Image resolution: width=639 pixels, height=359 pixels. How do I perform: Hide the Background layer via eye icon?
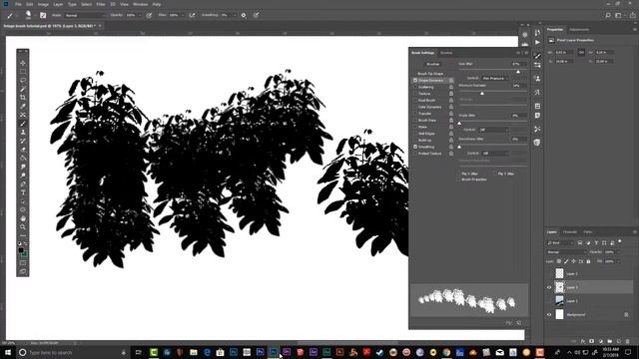click(549, 315)
